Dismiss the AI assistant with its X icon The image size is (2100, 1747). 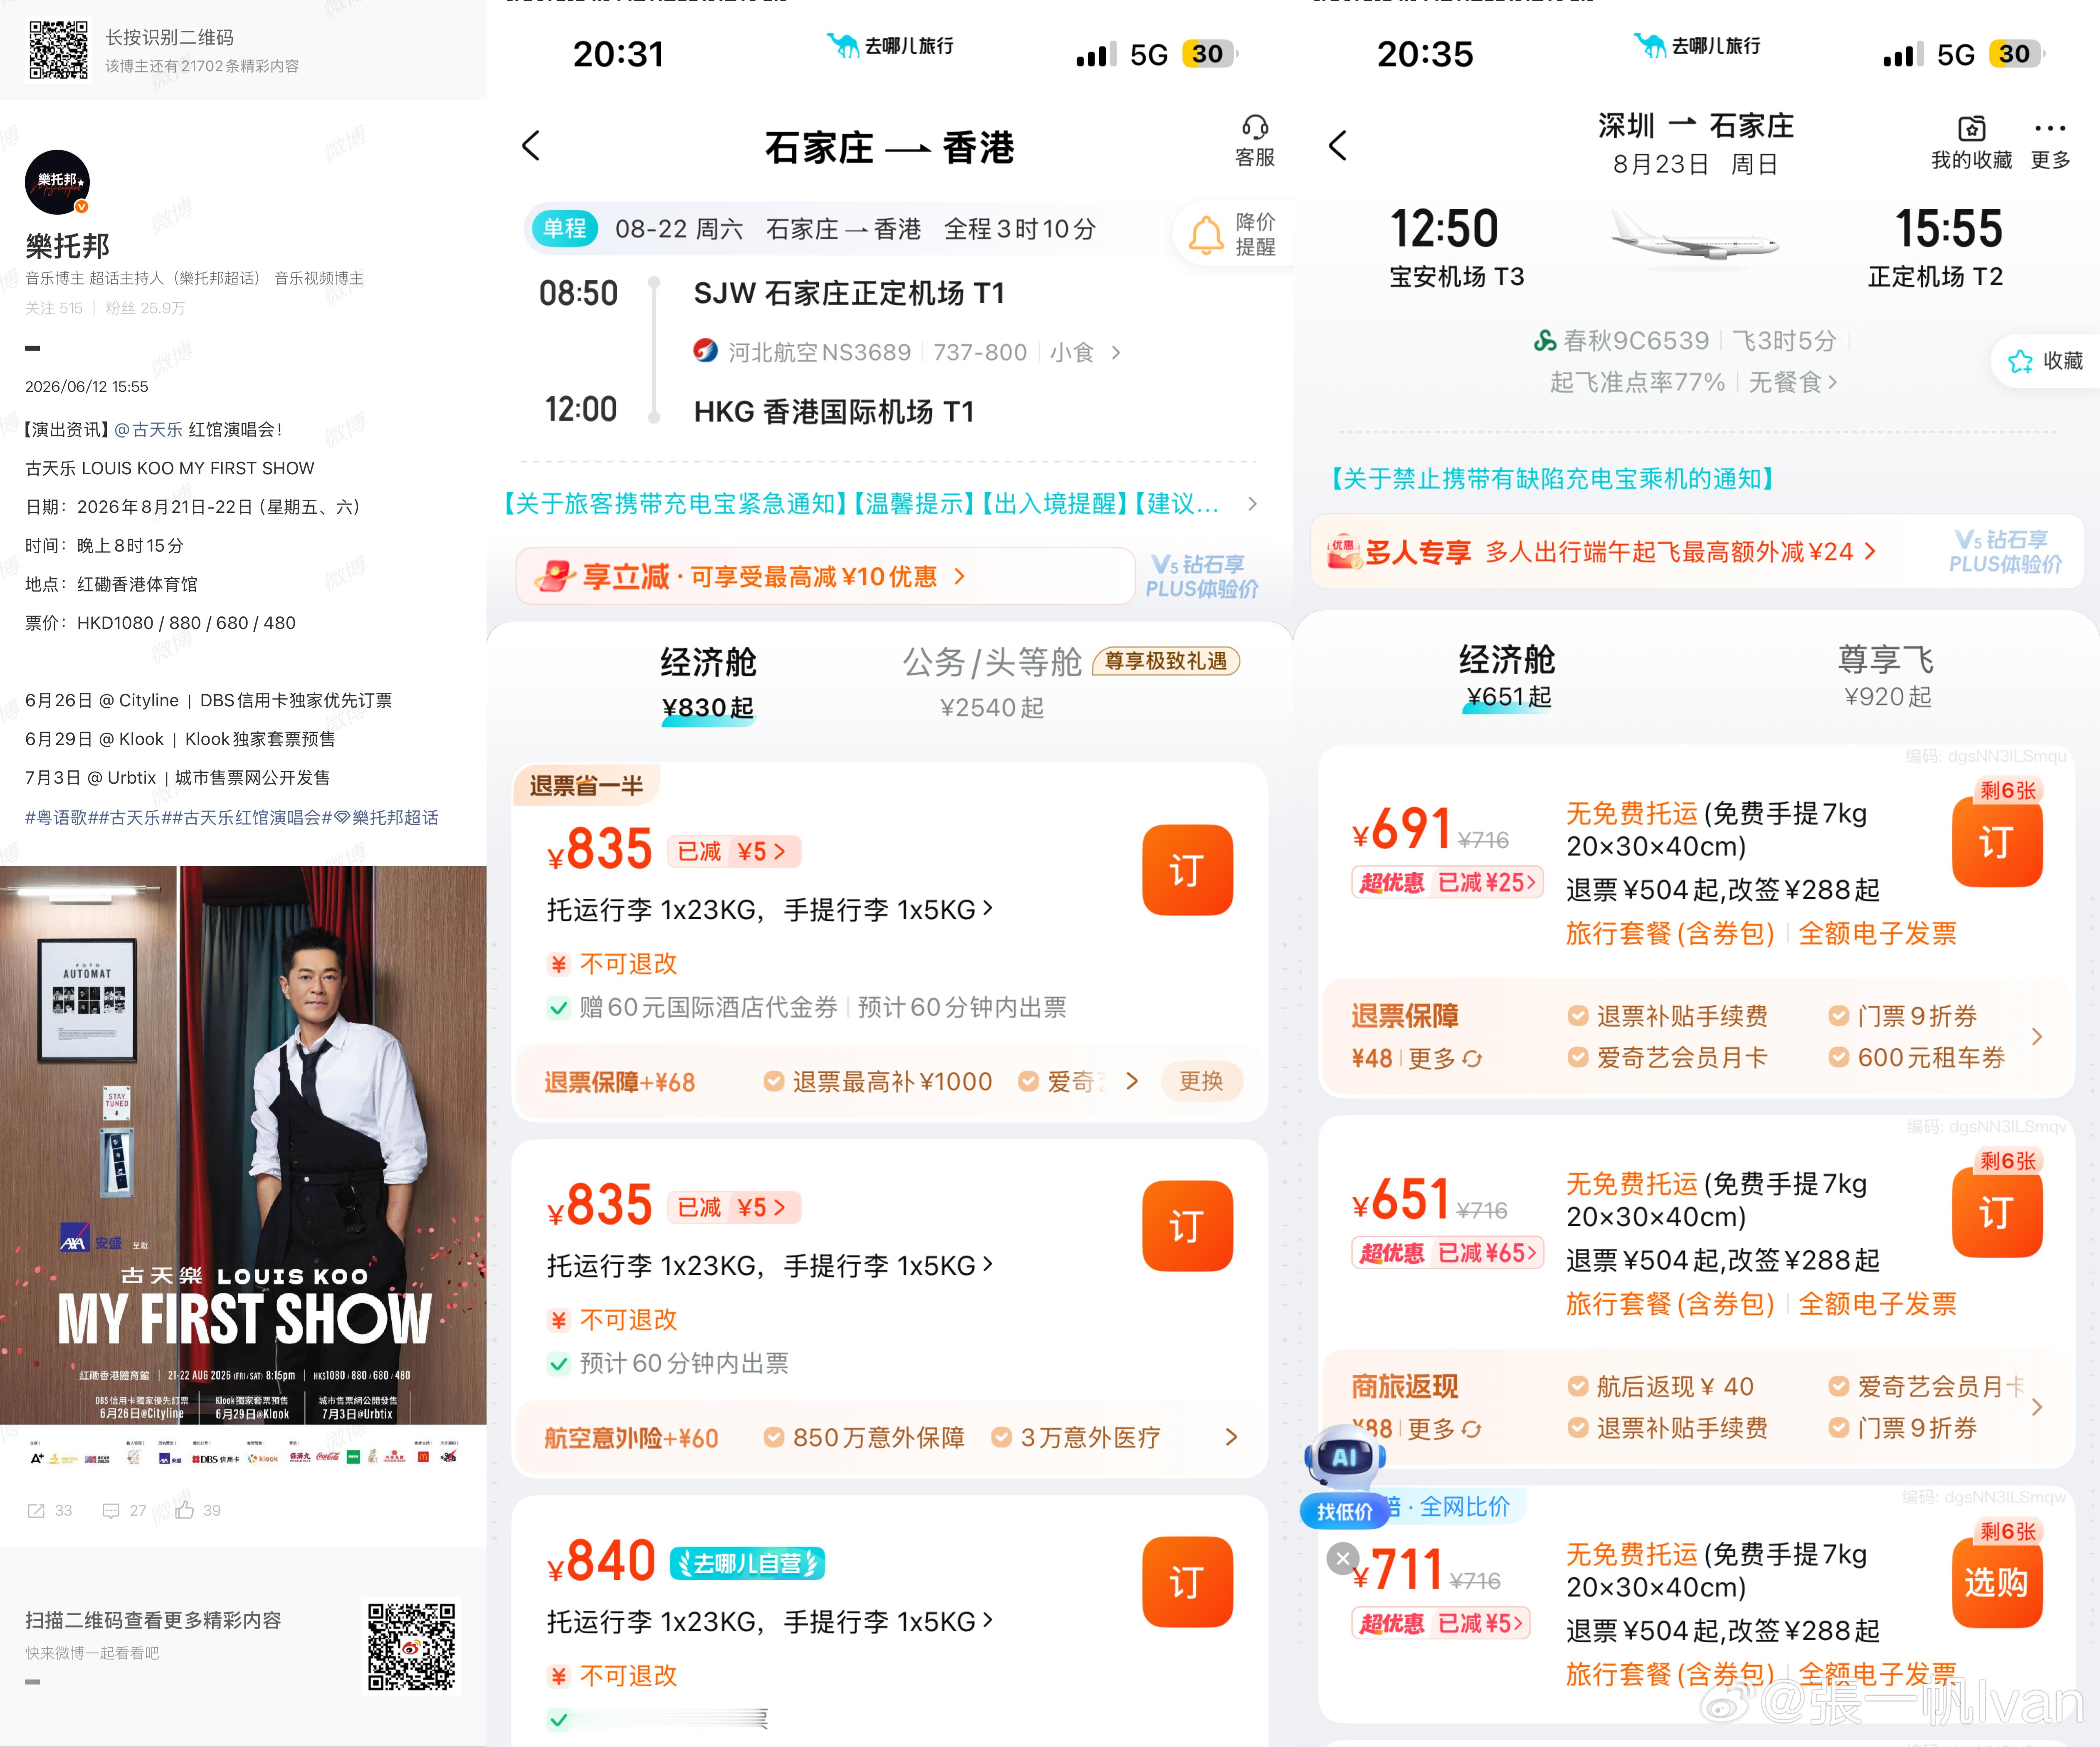coord(1343,1558)
